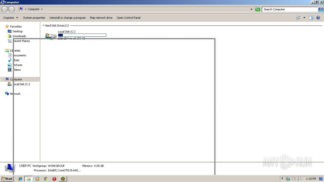Screen dimensions: 324x182
Task: Open the breadcrumb root dropdown arrow
Action: pos(26,9)
